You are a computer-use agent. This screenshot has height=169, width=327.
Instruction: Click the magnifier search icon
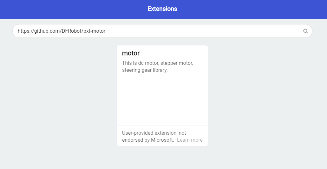[x=305, y=31]
